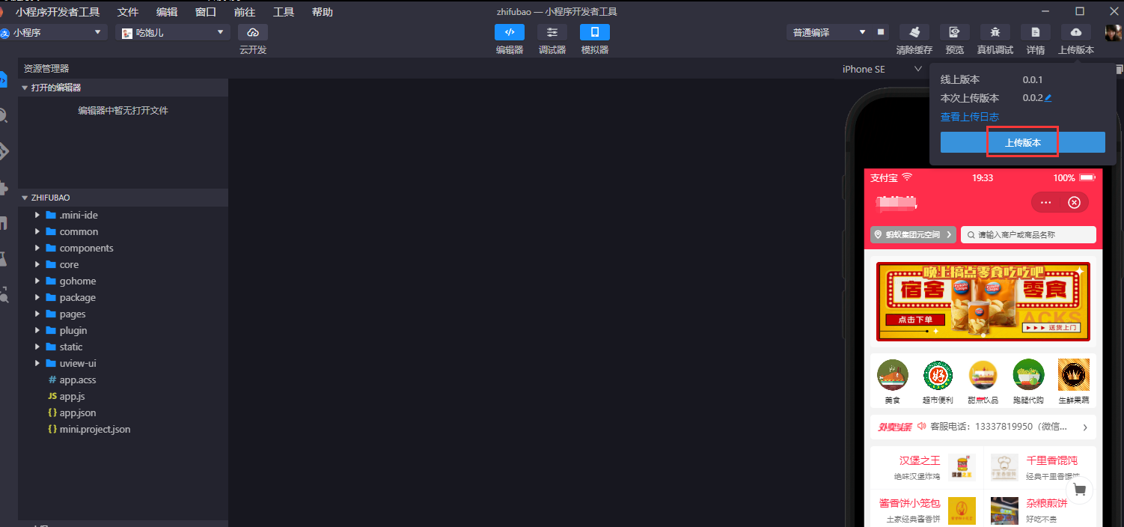Click the 预览 preview icon
The height and width of the screenshot is (527, 1124).
pos(955,32)
